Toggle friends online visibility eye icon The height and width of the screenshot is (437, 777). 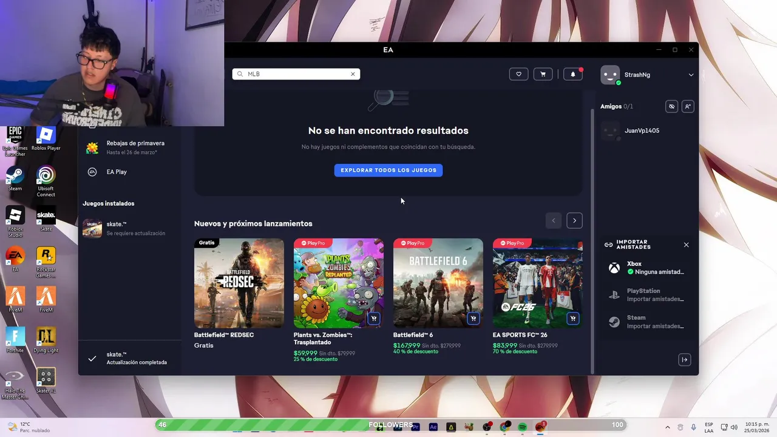pyautogui.click(x=671, y=106)
